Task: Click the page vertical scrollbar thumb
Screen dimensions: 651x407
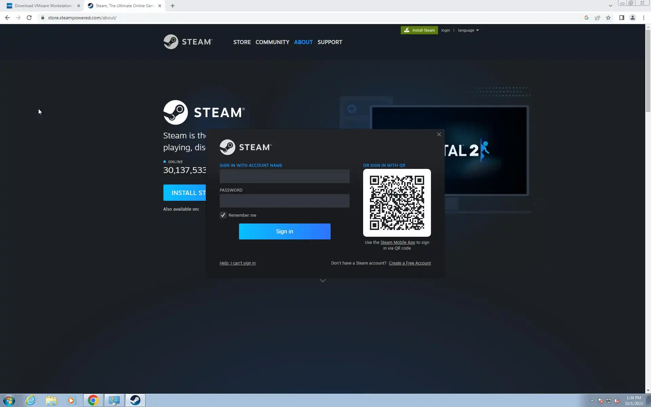Action: coord(648,71)
